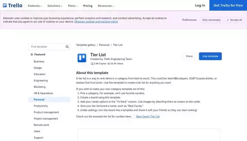The height and width of the screenshot is (141, 247).
Task: Click the Tier List title heading
Action: 98,55
